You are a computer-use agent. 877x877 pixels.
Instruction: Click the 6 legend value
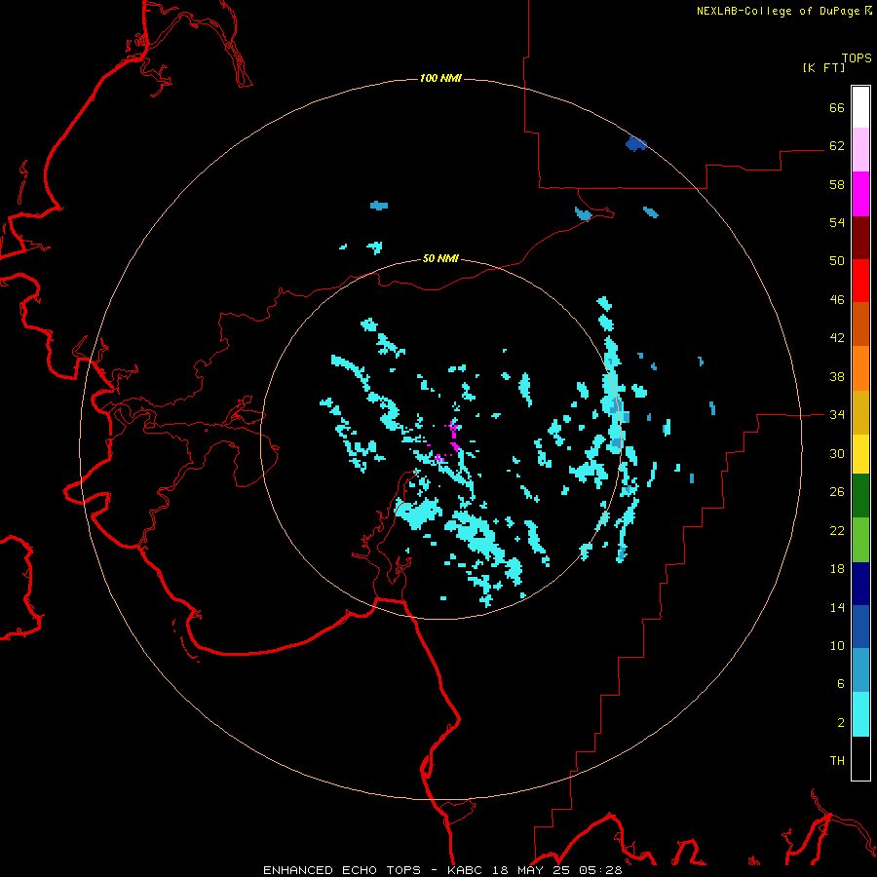[841, 684]
